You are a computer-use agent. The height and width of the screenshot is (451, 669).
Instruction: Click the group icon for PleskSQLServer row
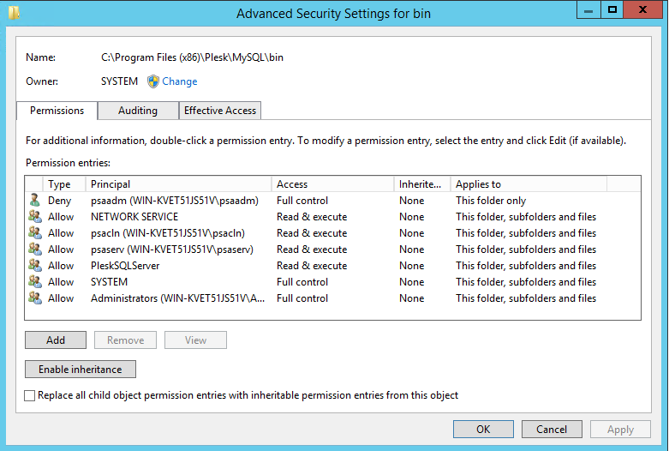[x=35, y=265]
